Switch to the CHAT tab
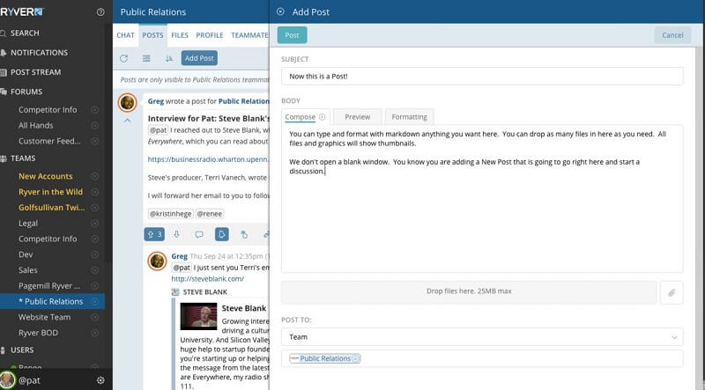 point(125,35)
